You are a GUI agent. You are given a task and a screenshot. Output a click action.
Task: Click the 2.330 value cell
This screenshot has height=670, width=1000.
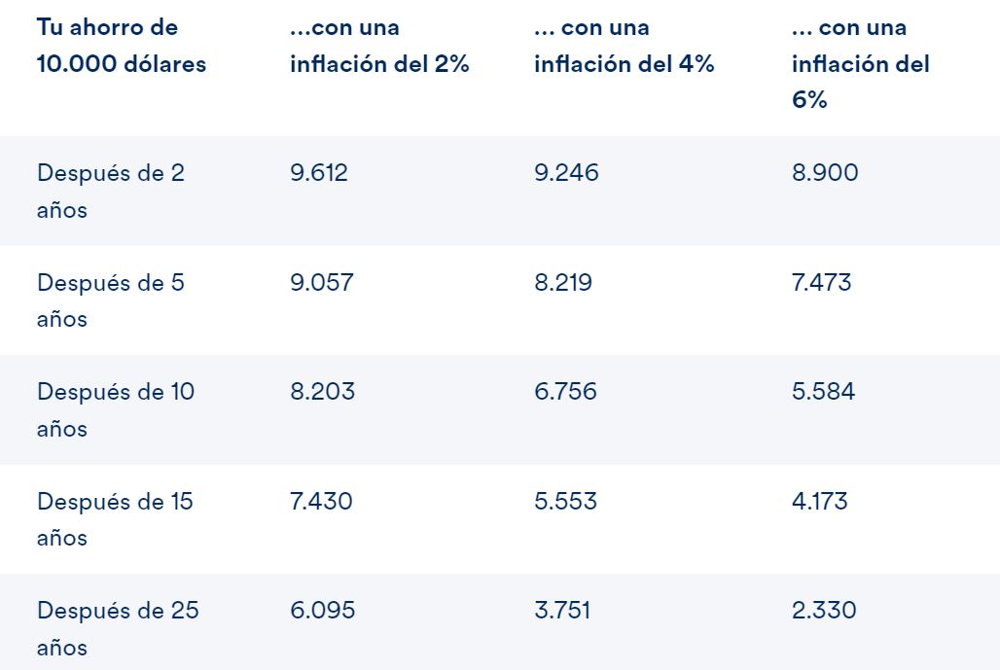click(x=824, y=611)
